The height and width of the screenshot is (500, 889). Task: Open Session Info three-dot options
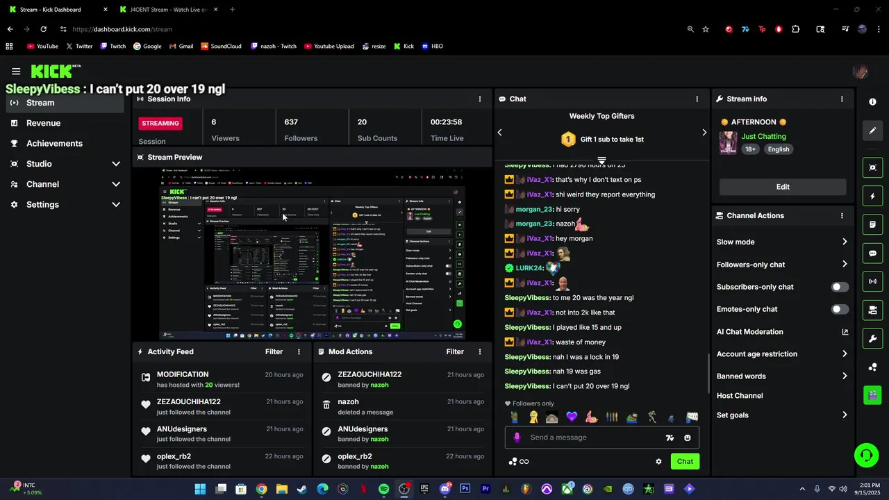(x=479, y=99)
